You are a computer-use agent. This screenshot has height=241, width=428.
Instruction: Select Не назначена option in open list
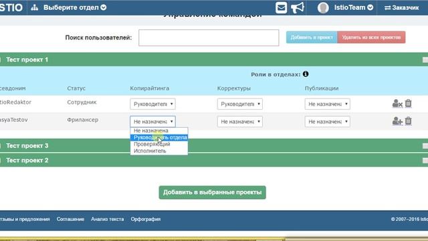tap(159, 131)
